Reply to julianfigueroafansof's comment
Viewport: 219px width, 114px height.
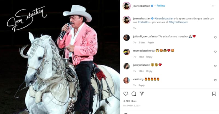151,43
